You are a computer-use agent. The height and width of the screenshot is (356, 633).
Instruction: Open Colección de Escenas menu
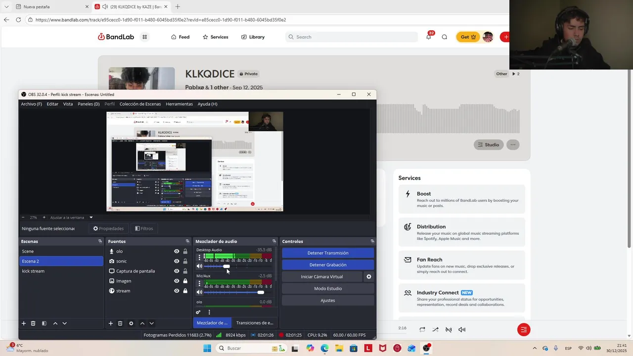pyautogui.click(x=140, y=104)
